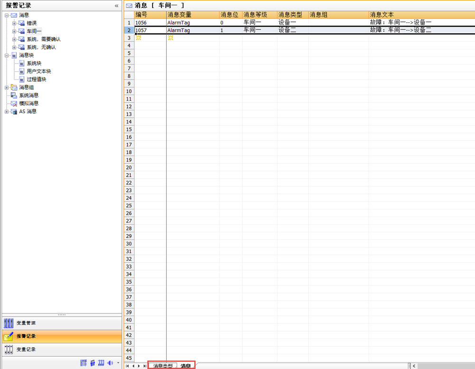
Task: Click the text library table icon
Action: pos(84,363)
